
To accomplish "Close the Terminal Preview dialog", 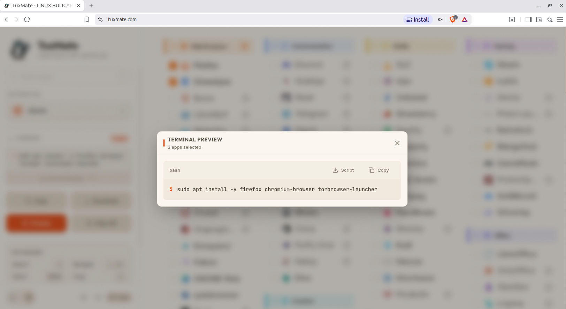I will tap(397, 143).
